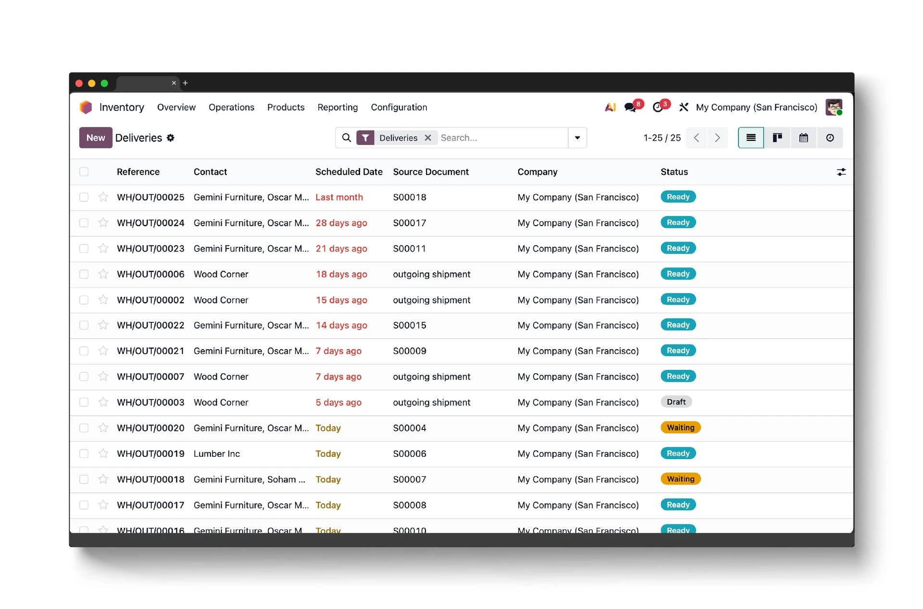Open the user avatar menu
923x609 pixels.
tap(834, 107)
